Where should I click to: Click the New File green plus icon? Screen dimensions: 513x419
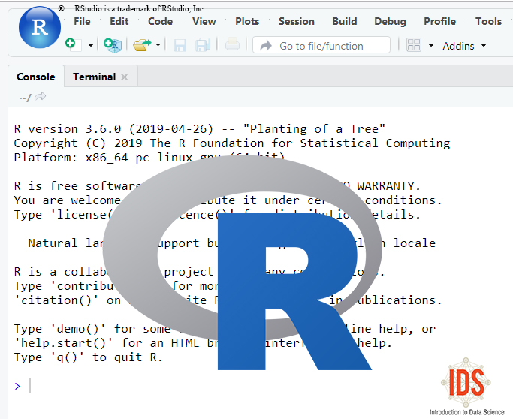pyautogui.click(x=74, y=44)
